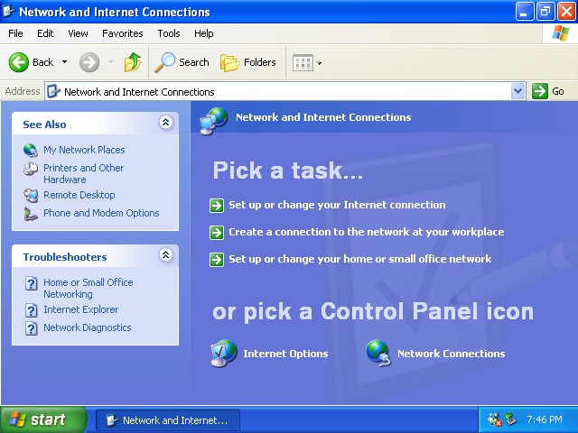Open the Search magnifier toolbar button
The width and height of the screenshot is (578, 433).
(182, 62)
